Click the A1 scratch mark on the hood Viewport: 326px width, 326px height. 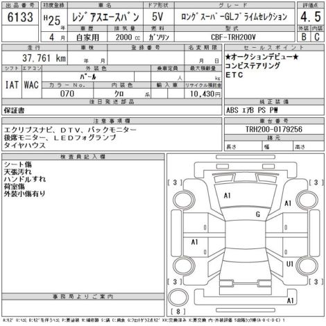point(228,196)
